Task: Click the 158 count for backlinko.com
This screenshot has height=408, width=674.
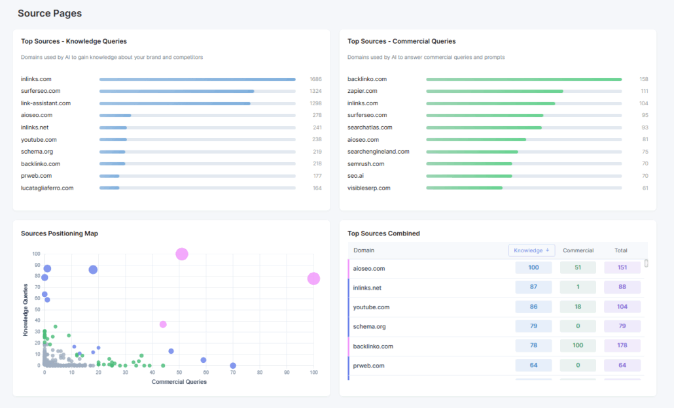Action: [x=643, y=79]
